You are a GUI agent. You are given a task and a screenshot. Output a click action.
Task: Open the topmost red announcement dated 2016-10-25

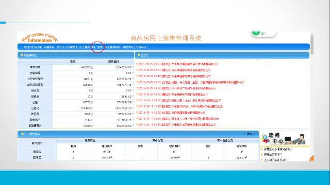178,64
